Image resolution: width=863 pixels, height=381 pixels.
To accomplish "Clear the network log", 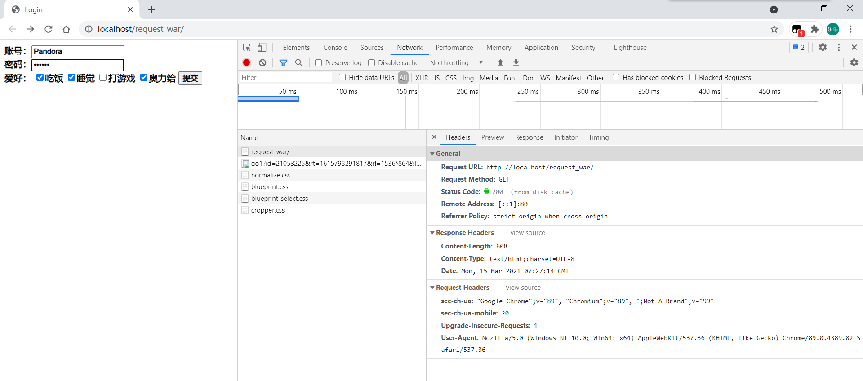I will [x=262, y=63].
